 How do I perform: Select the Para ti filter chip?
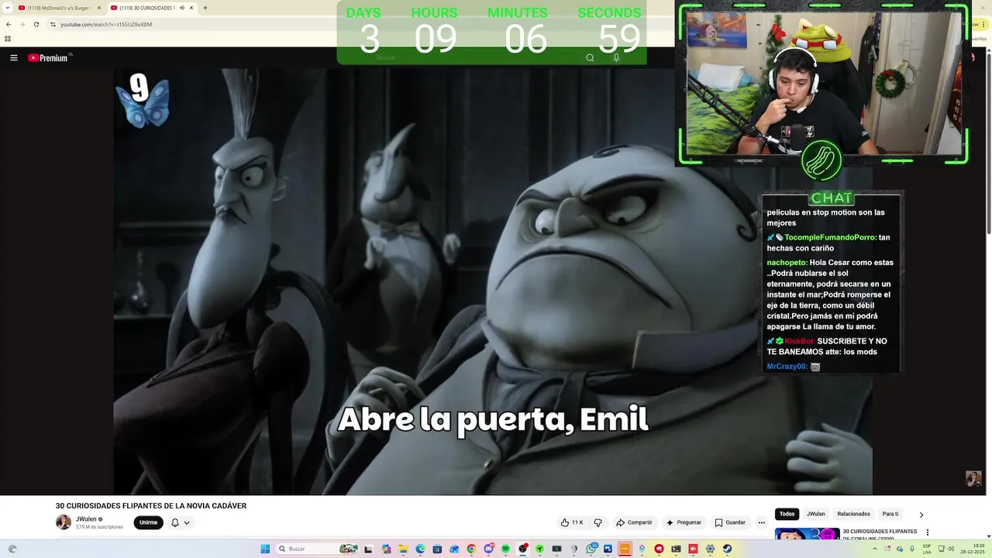coord(890,514)
